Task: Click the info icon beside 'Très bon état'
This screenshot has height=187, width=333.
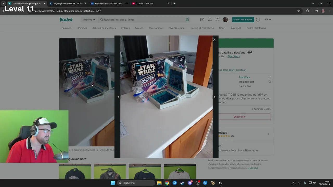Action: click(270, 82)
